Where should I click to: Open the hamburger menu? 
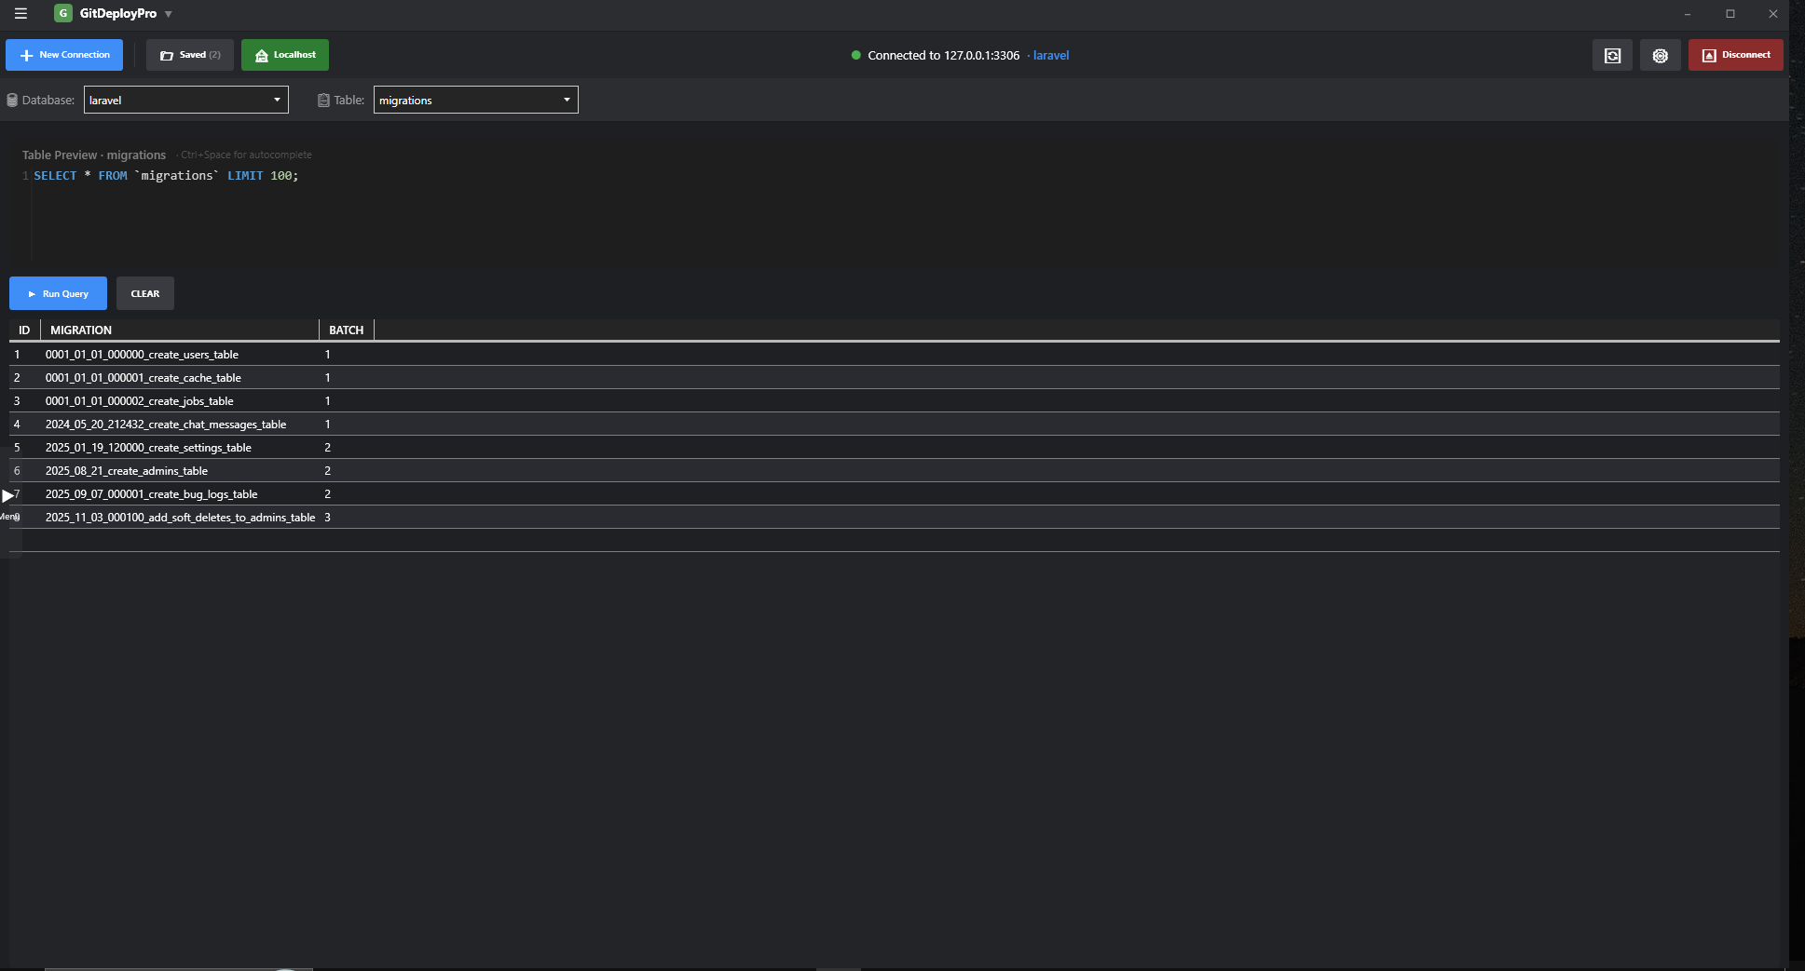20,13
